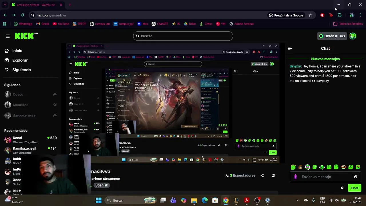
Task: Show hidden tray icons chevron
Action: coord(298,201)
